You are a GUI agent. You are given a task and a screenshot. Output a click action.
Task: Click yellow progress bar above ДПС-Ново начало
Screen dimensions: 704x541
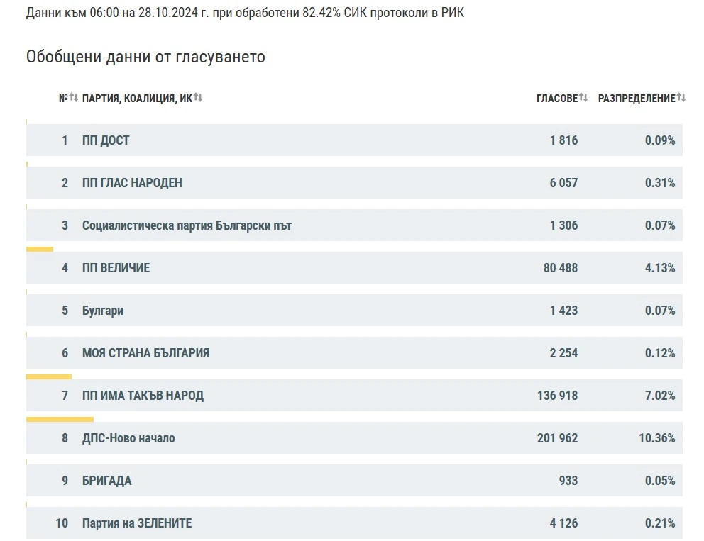click(x=60, y=420)
